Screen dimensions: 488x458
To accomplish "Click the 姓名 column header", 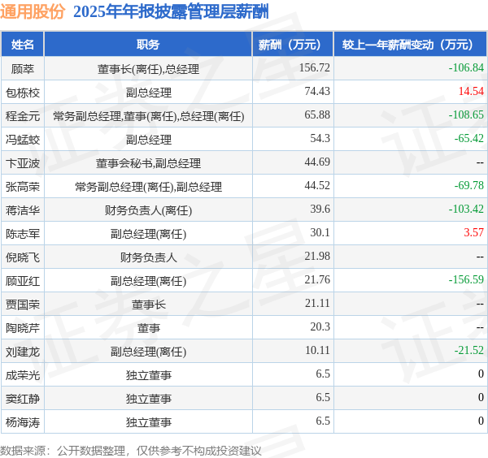I will point(23,45).
